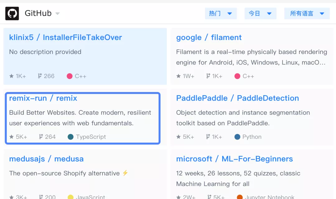Expand the caret next to the GitHub title

click(58, 13)
